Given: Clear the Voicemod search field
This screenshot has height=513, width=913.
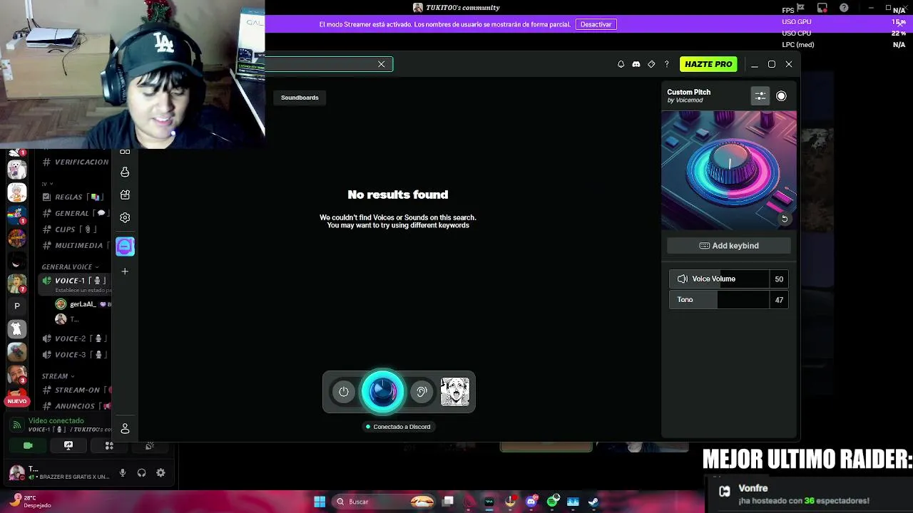Looking at the screenshot, I should [382, 64].
